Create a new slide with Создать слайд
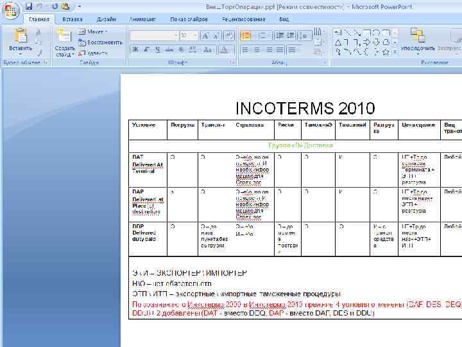Viewport: 462px width, 347px height. [64, 43]
